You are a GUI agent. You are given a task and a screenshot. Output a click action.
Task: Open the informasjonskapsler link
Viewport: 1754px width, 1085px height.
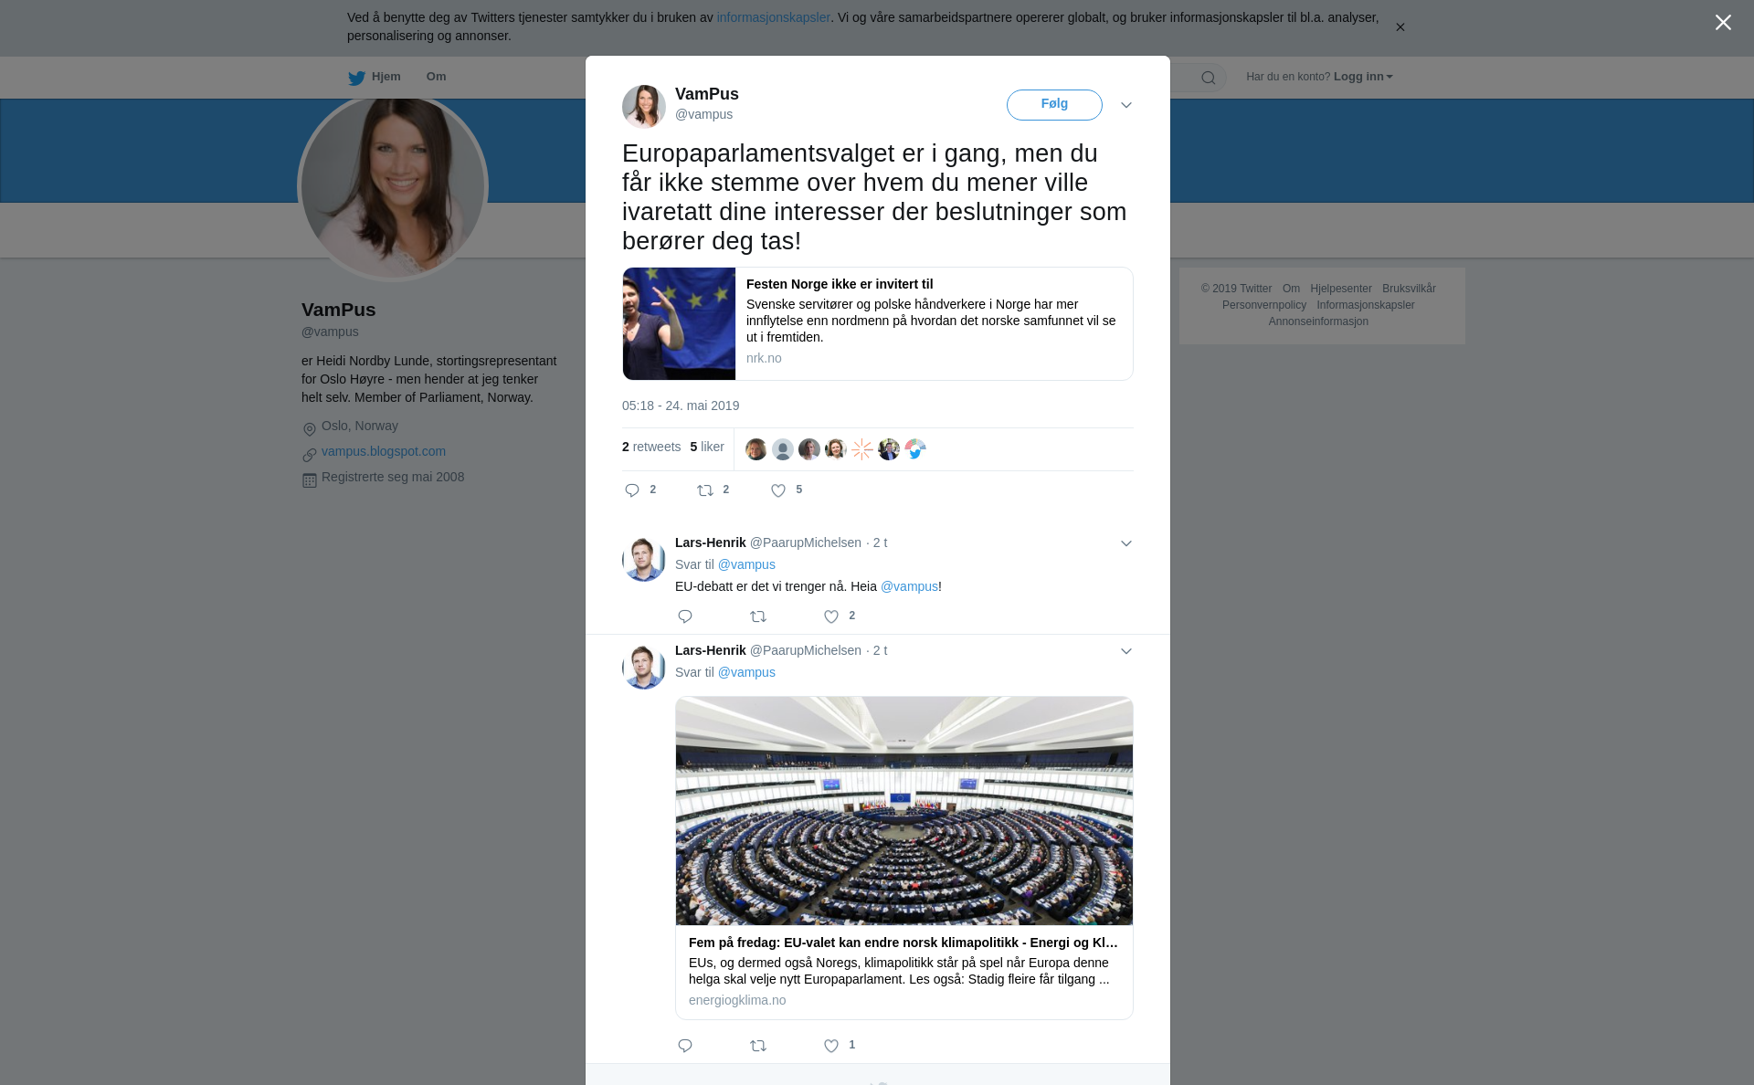[x=773, y=17]
